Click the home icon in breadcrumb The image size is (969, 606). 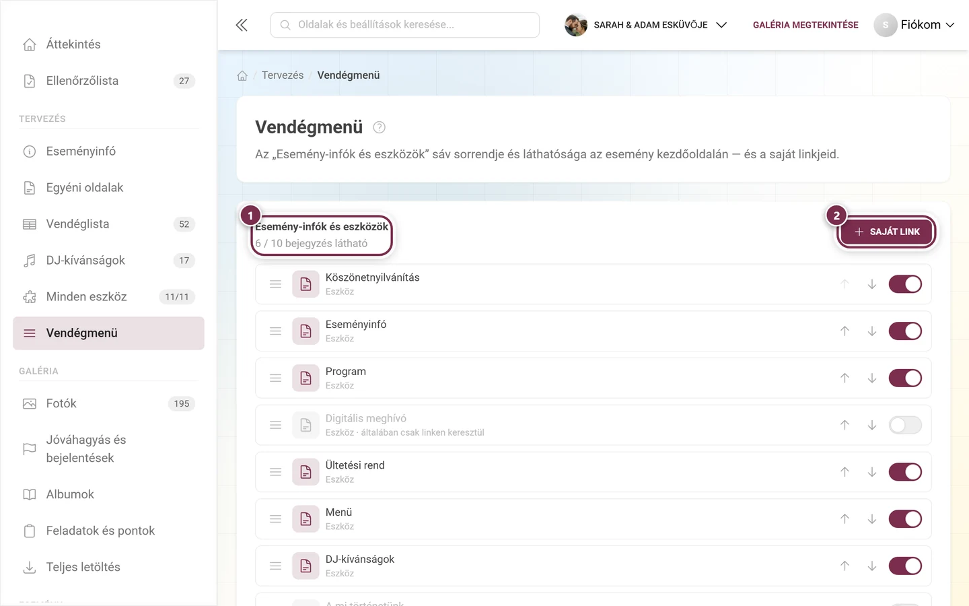click(242, 75)
